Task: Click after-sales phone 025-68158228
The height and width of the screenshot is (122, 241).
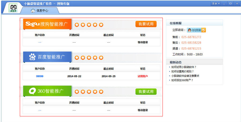Action: [191, 43]
